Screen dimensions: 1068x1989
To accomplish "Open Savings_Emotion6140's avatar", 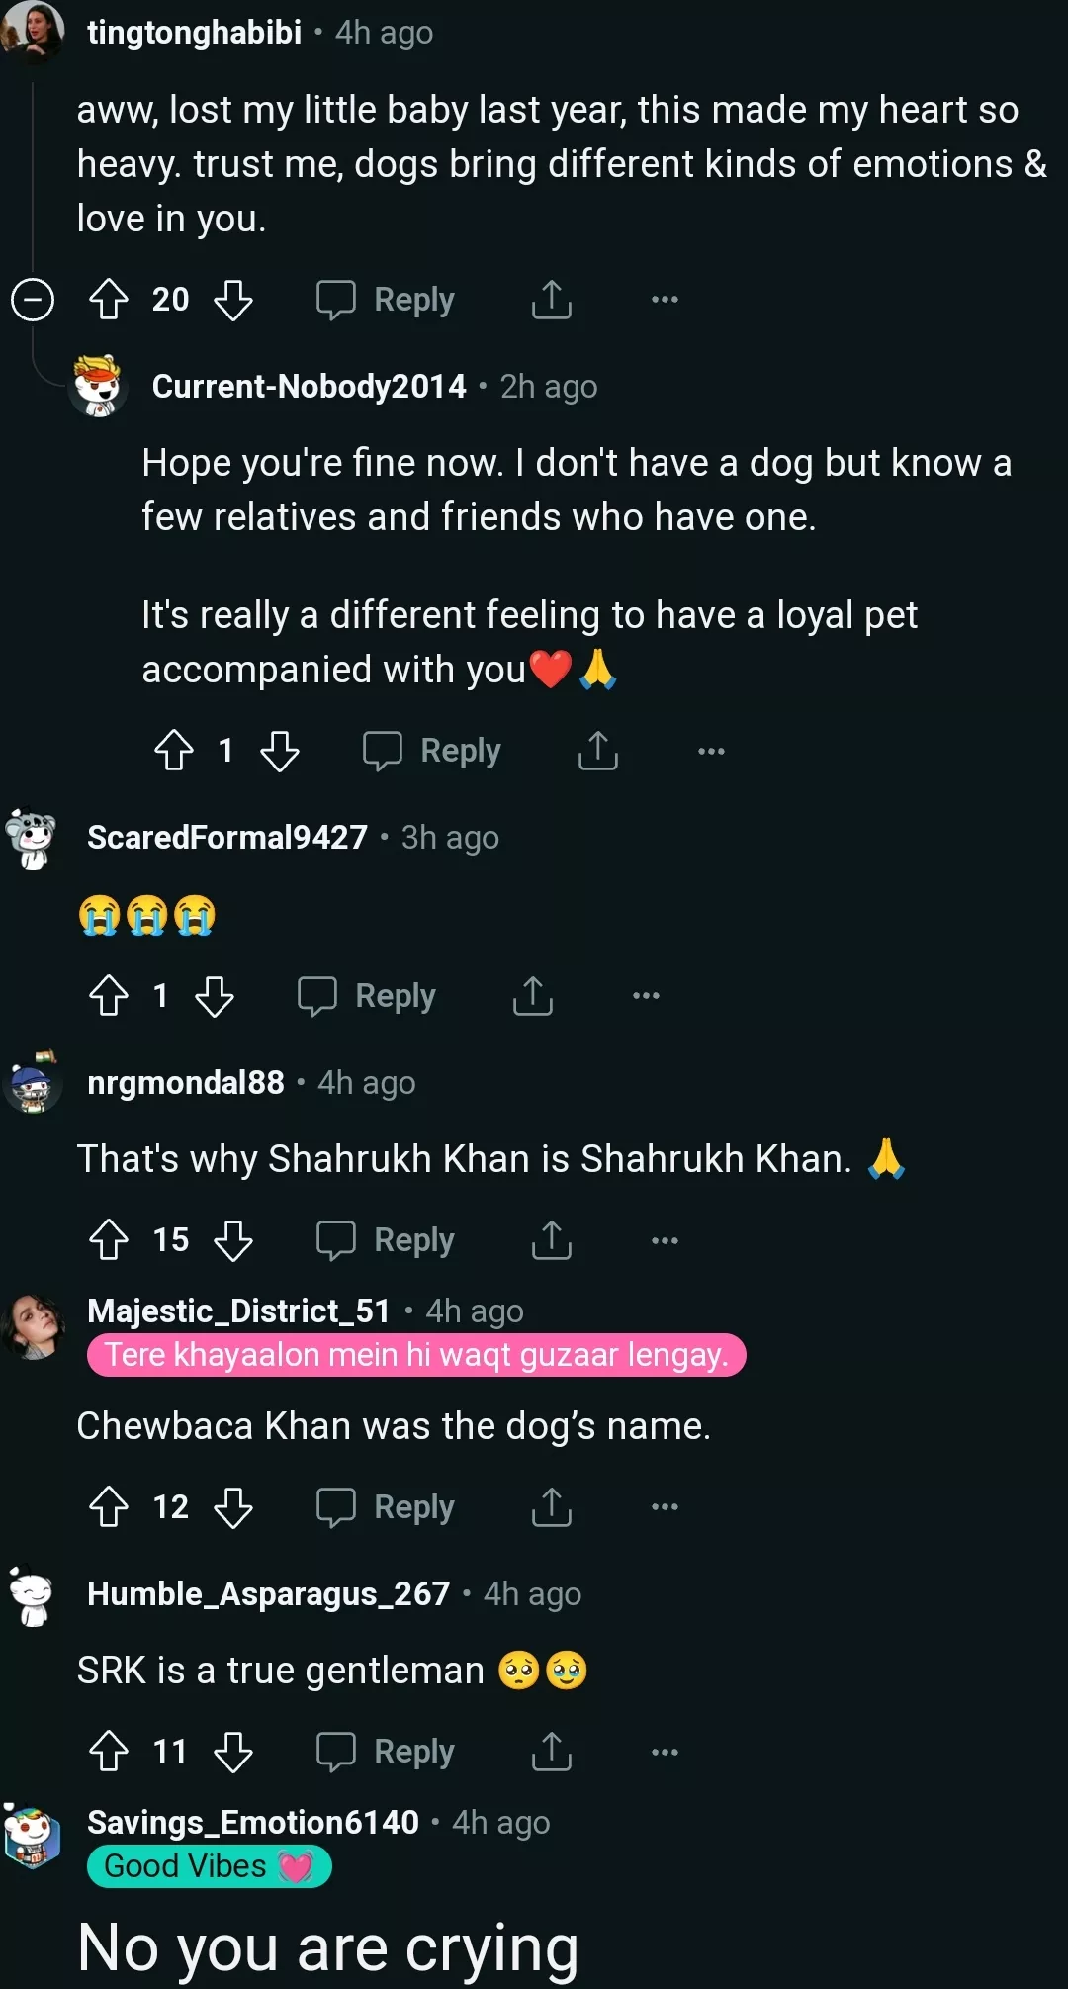I will pos(33,1838).
